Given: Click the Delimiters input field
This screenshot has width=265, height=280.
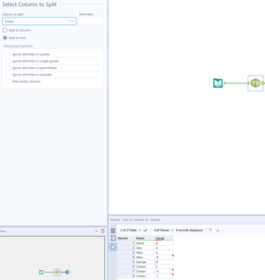Looking at the screenshot, I should [91, 21].
